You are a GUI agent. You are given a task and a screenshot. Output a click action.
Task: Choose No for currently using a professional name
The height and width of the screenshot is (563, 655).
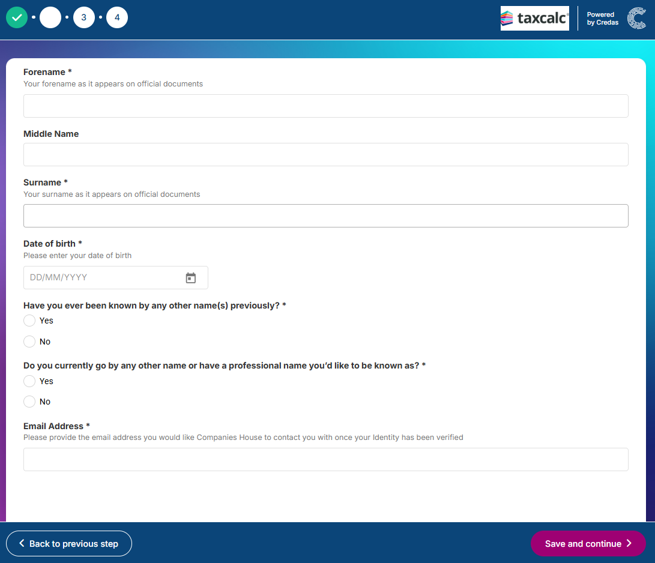pyautogui.click(x=29, y=402)
